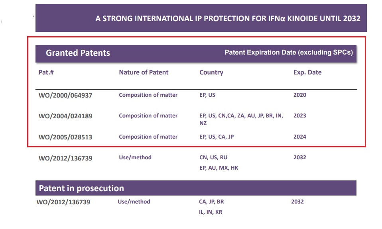The width and height of the screenshot is (382, 229).
Task: Click "Patent Expiration Date (excluding SPCs)" text
Action: coord(289,53)
